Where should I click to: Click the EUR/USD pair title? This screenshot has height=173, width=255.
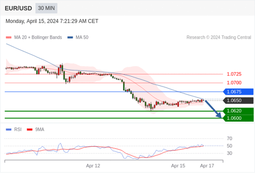(18, 8)
